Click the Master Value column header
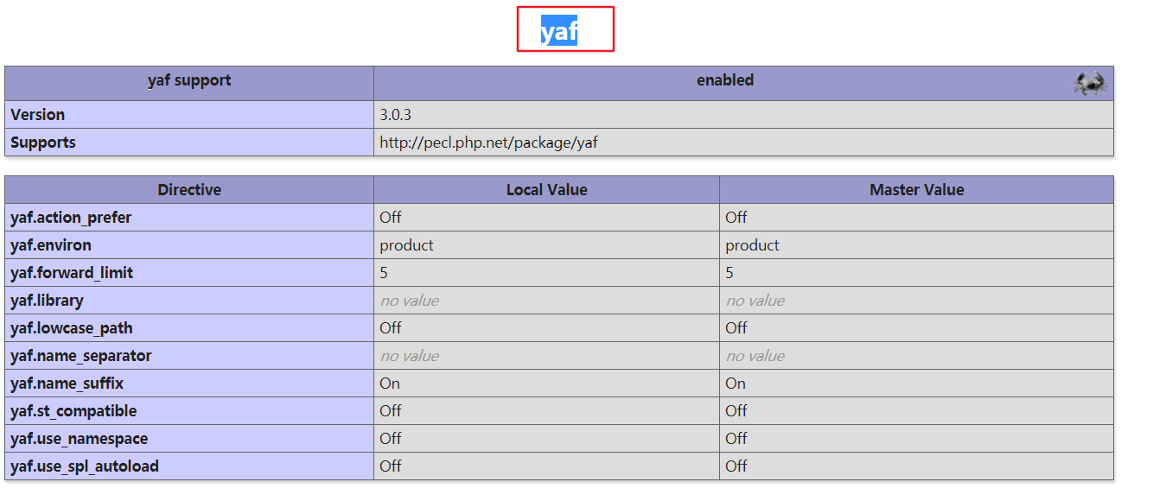Viewport: 1166px width, 501px height. point(916,190)
